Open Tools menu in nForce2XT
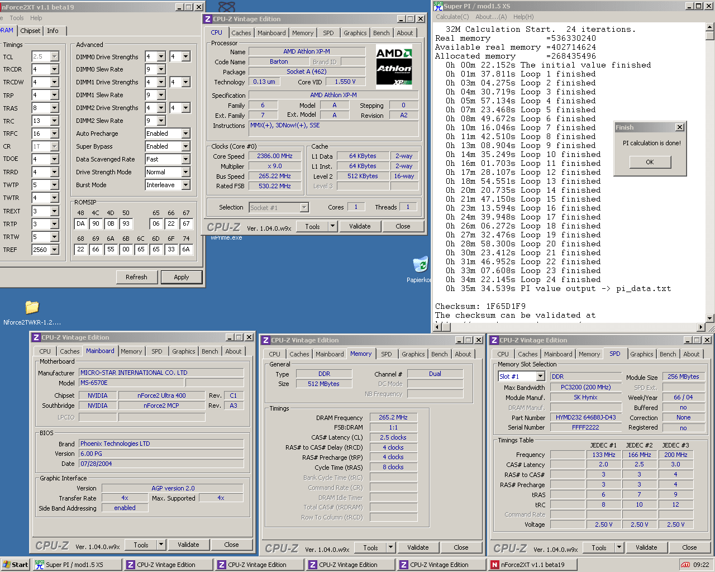 pyautogui.click(x=17, y=18)
